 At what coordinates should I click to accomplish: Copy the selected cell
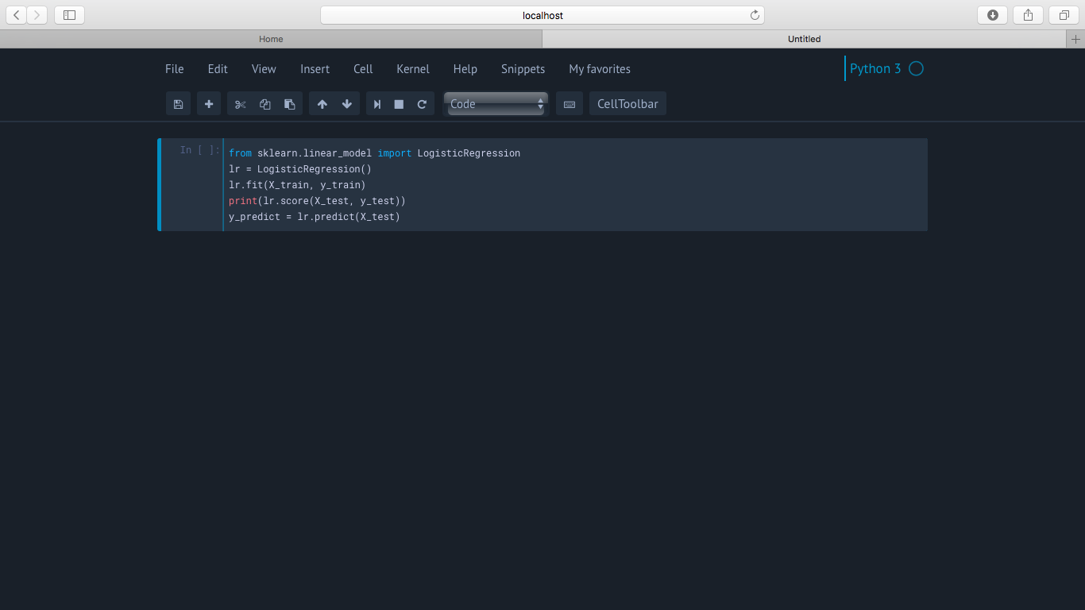coord(265,104)
